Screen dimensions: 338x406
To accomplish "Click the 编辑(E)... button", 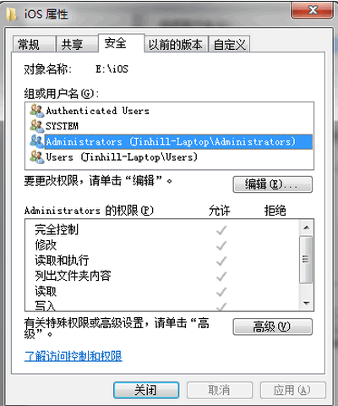I will tap(272, 184).
